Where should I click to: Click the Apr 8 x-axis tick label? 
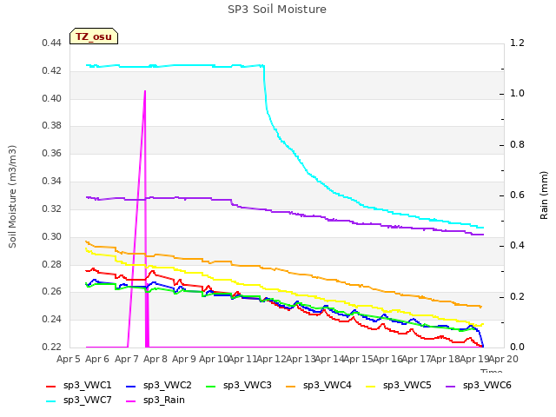(x=156, y=359)
